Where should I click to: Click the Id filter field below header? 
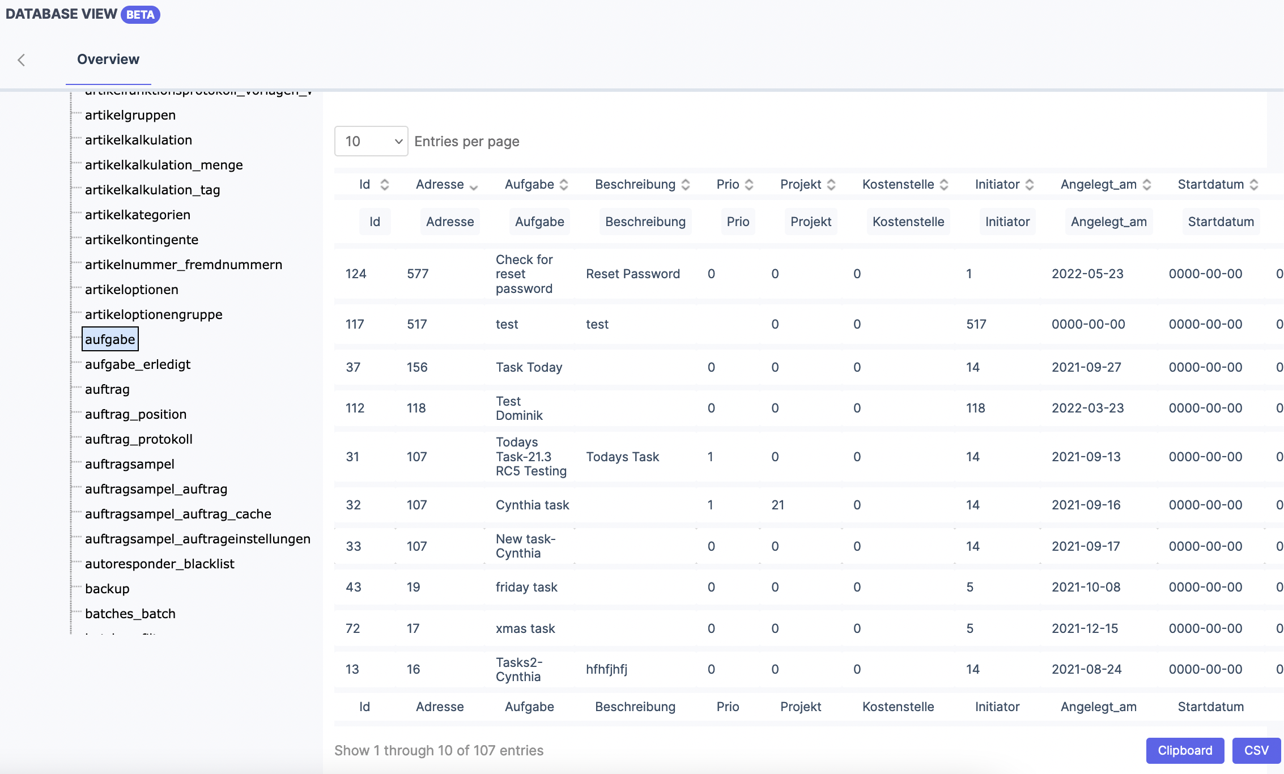(375, 222)
